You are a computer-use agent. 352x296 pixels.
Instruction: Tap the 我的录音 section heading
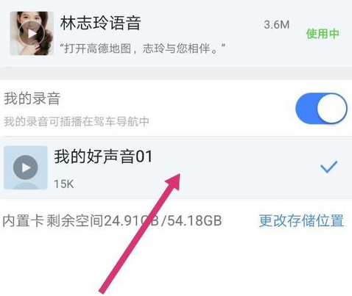[x=32, y=98]
